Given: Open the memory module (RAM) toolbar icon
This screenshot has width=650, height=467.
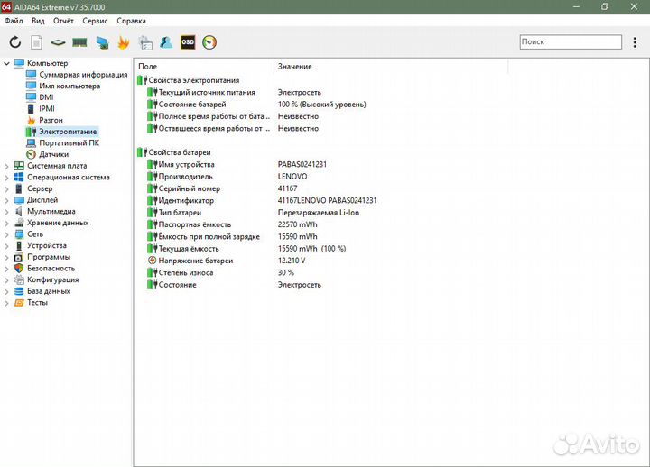Looking at the screenshot, I should click(79, 42).
